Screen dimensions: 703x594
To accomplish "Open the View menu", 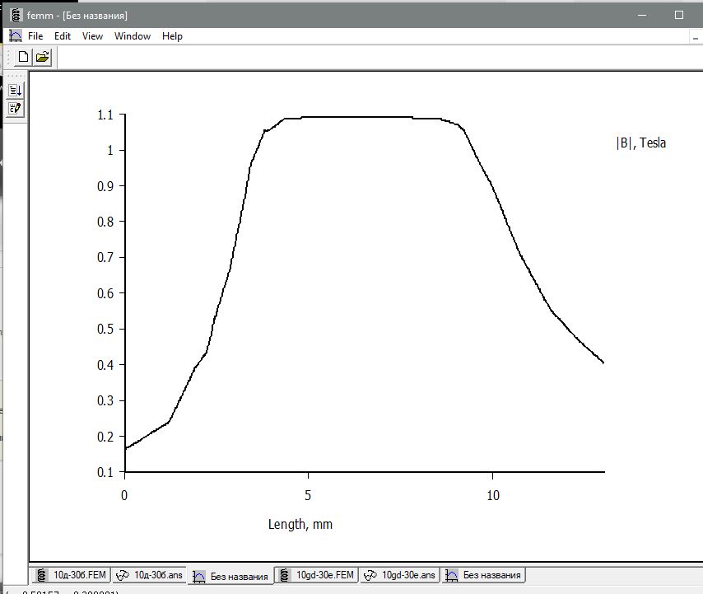I will (92, 36).
